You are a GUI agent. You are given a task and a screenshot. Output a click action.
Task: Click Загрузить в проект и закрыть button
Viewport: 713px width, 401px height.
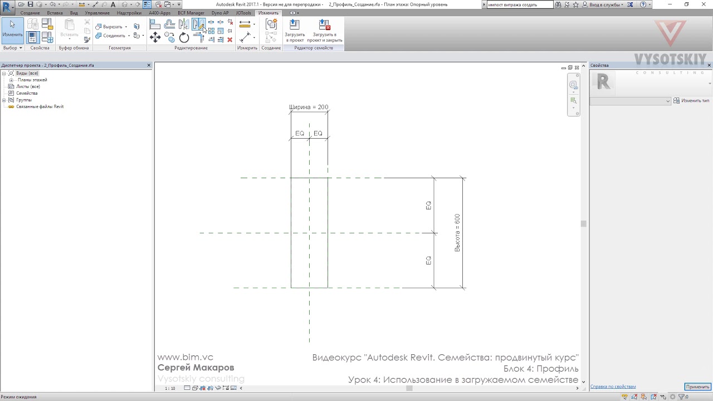pyautogui.click(x=325, y=31)
